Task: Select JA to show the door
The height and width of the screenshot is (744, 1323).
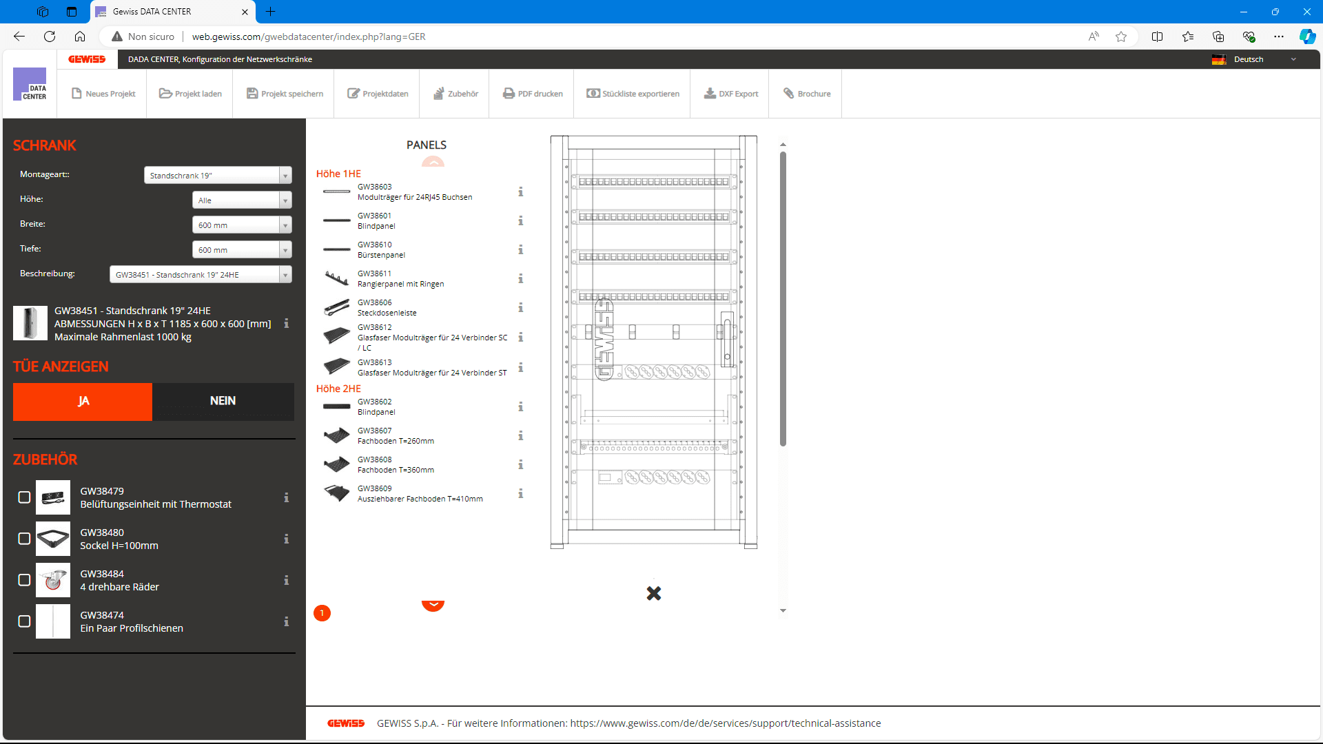Action: [x=83, y=402]
